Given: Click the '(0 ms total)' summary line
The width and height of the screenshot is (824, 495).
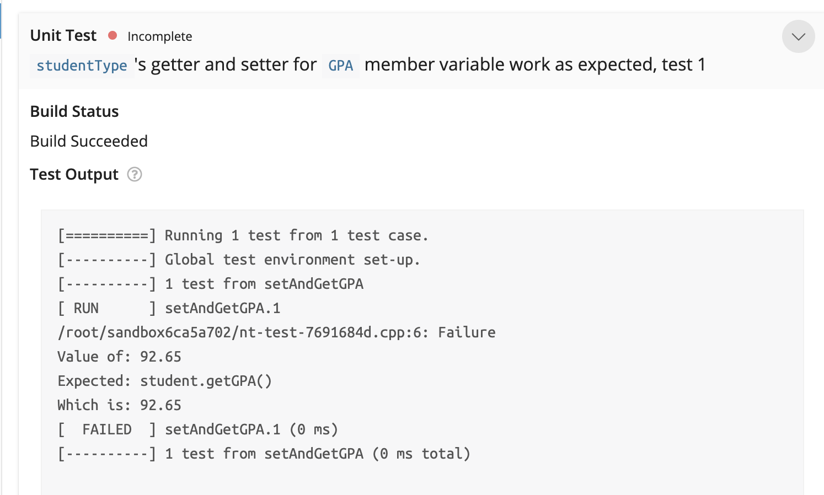Looking at the screenshot, I should tap(264, 454).
